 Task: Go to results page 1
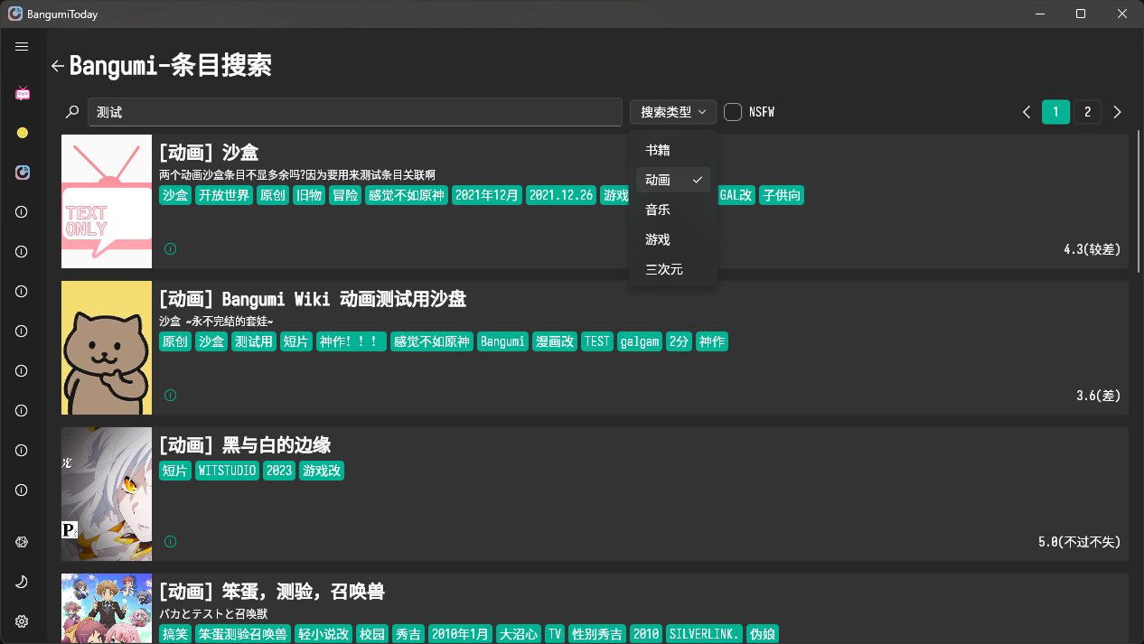(1056, 112)
